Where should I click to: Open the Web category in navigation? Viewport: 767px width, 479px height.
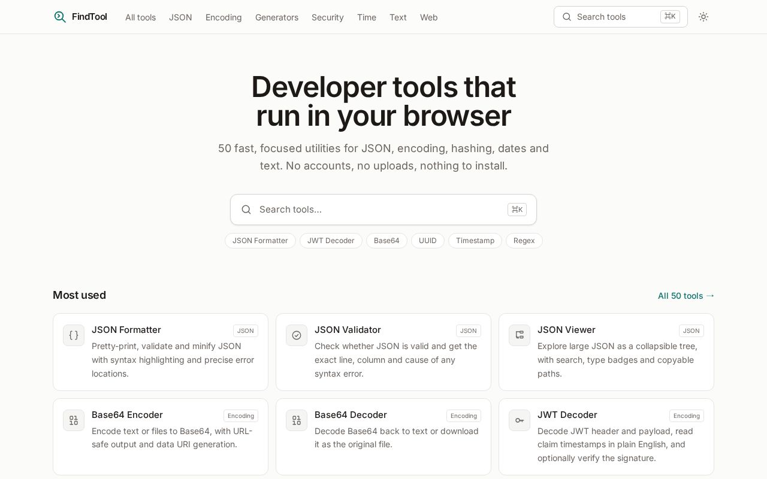pyautogui.click(x=428, y=17)
